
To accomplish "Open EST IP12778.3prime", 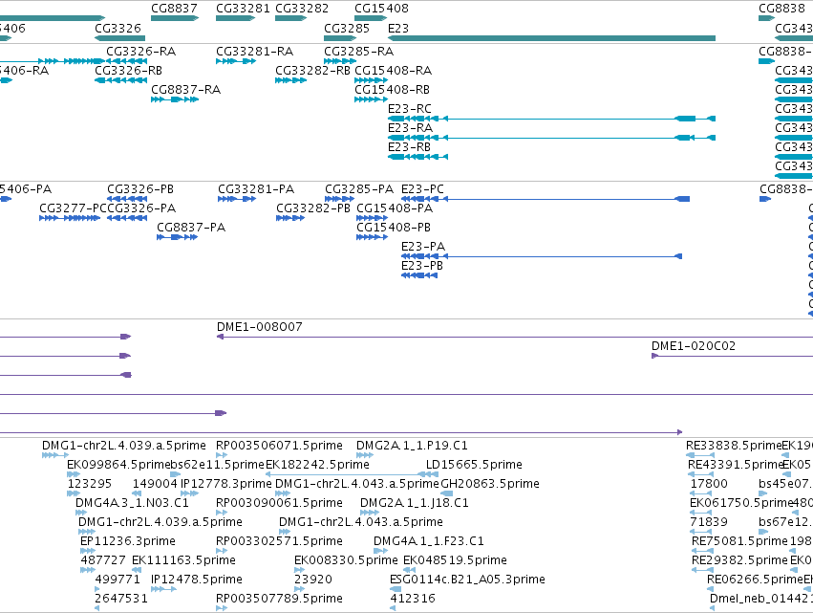I will point(189,493).
